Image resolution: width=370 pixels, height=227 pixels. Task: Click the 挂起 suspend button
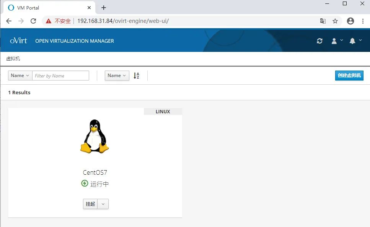tap(90, 204)
